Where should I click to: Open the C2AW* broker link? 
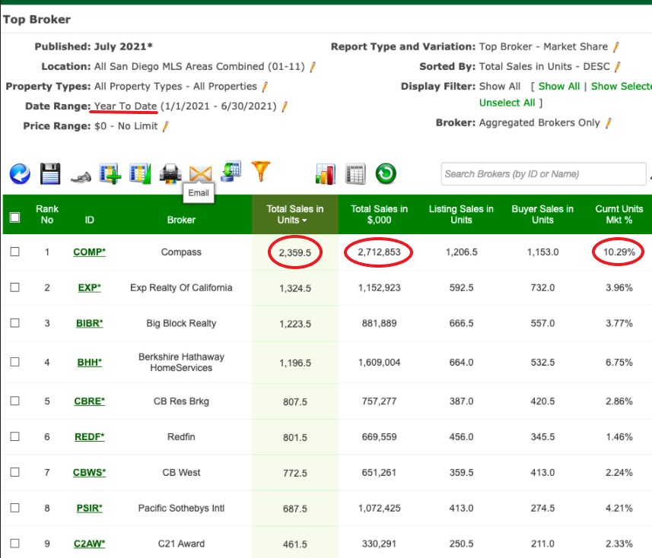[90, 544]
